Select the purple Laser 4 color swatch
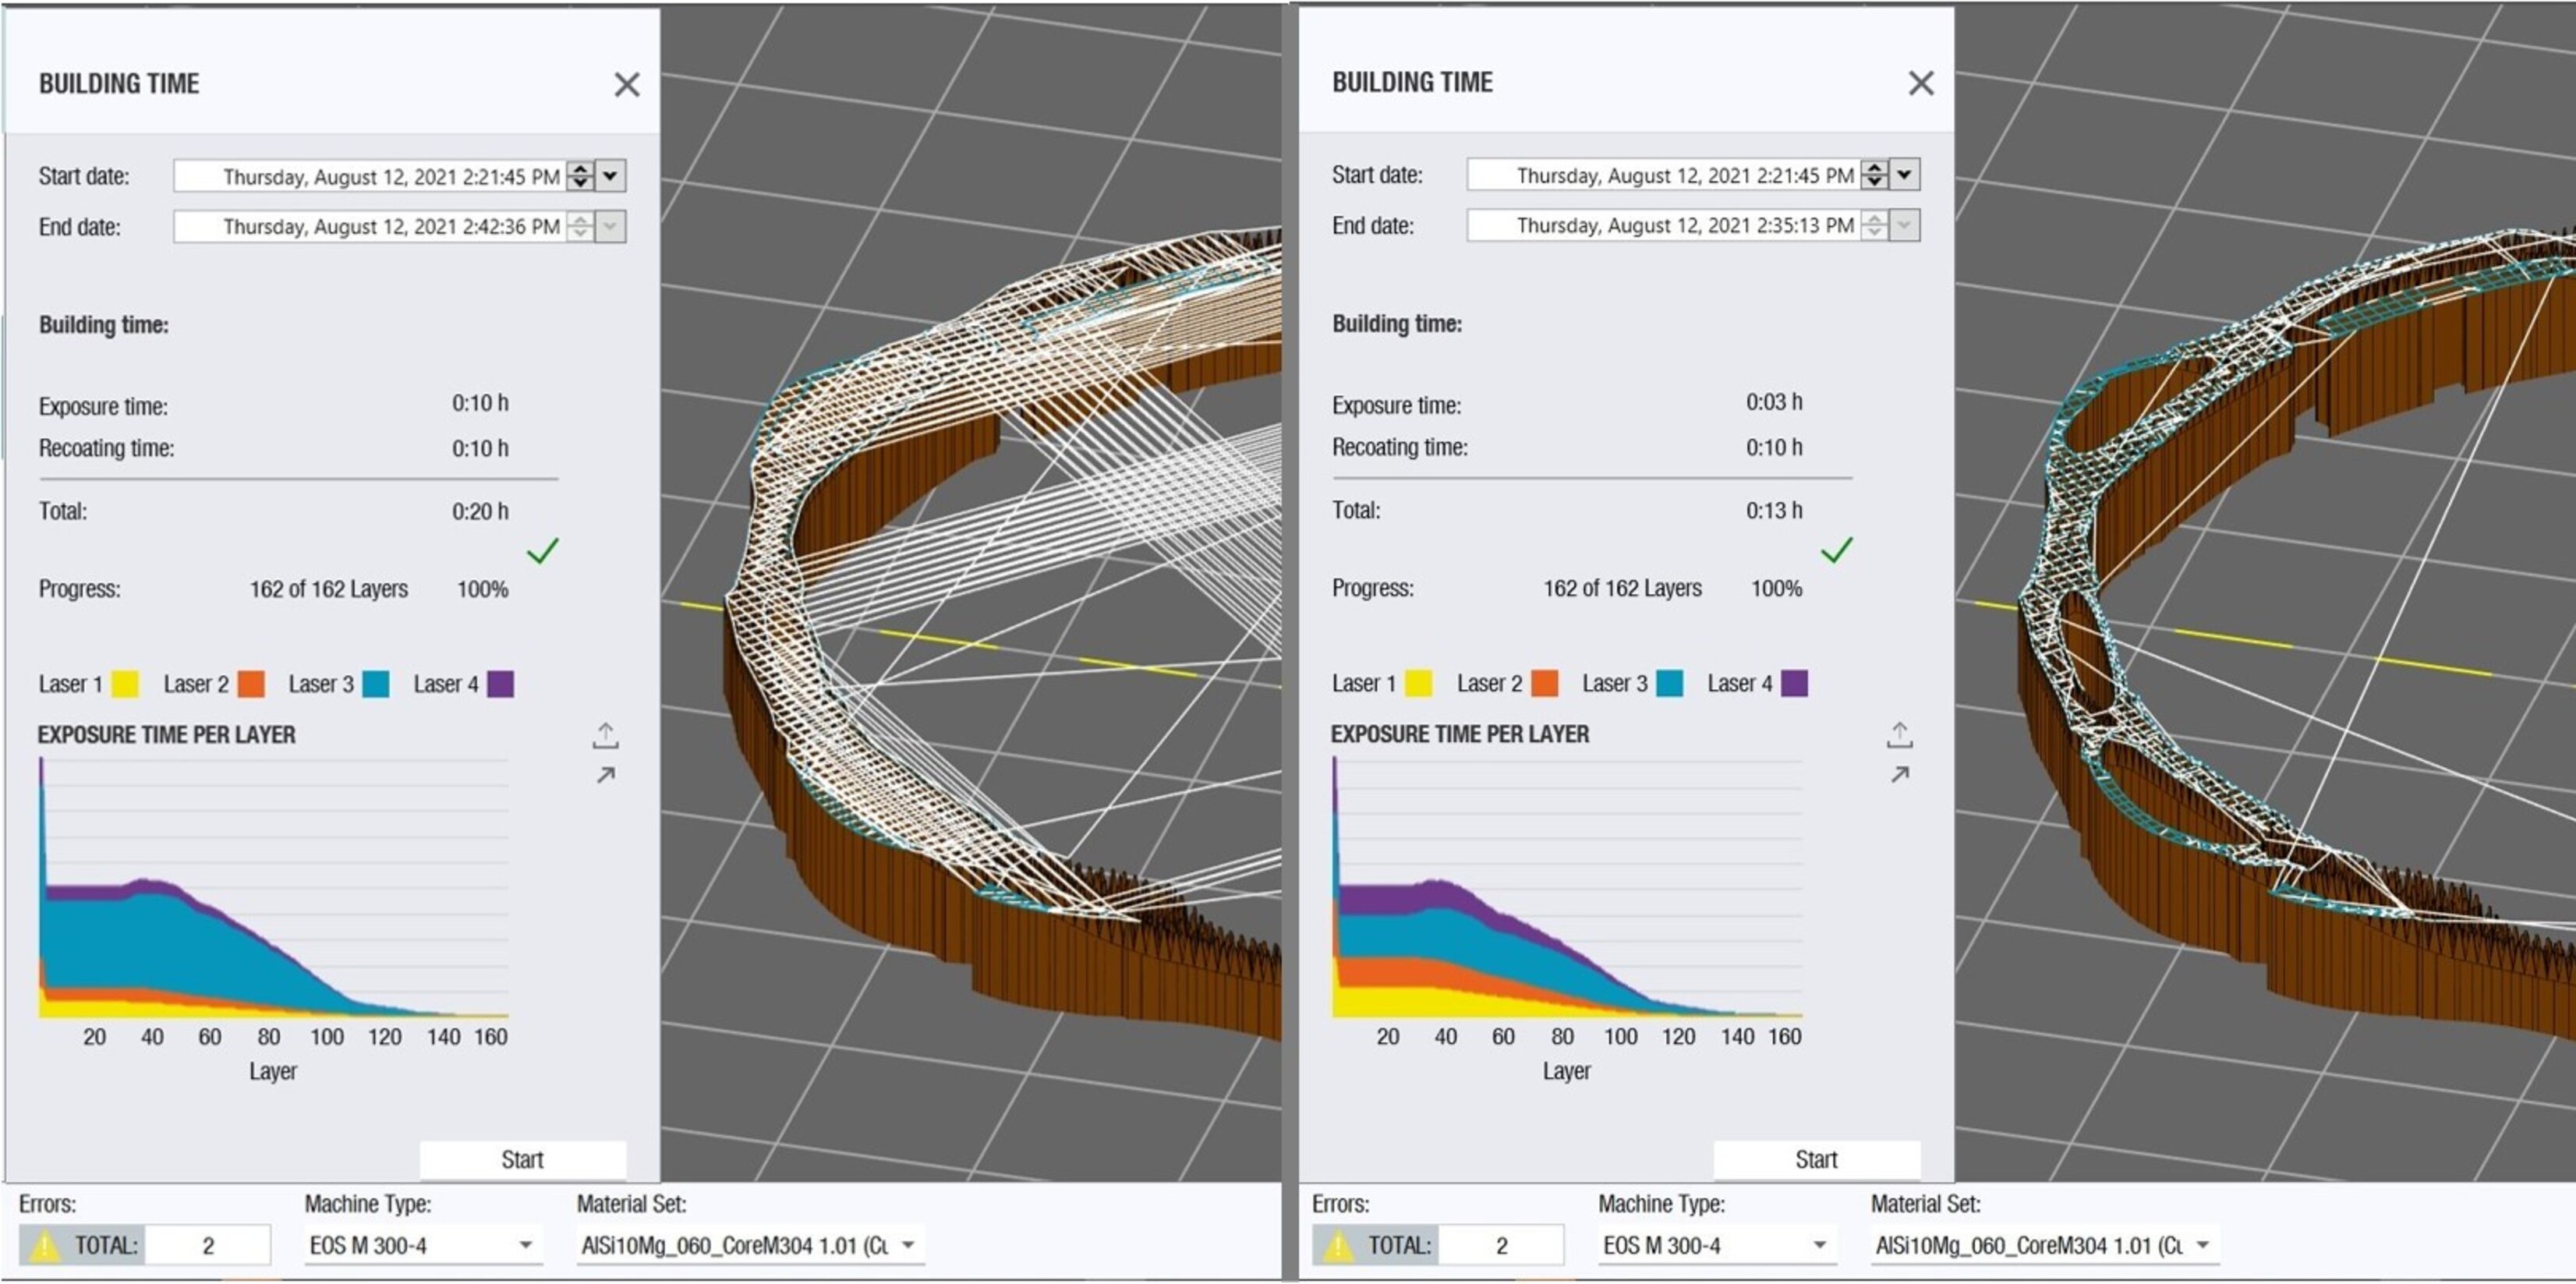Screen dimensions: 2576x1284 click(503, 683)
